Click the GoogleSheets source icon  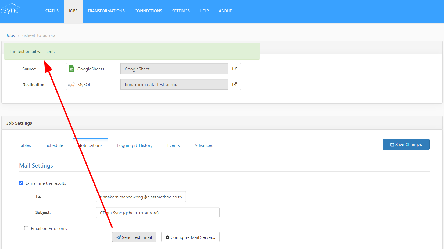[x=72, y=69]
